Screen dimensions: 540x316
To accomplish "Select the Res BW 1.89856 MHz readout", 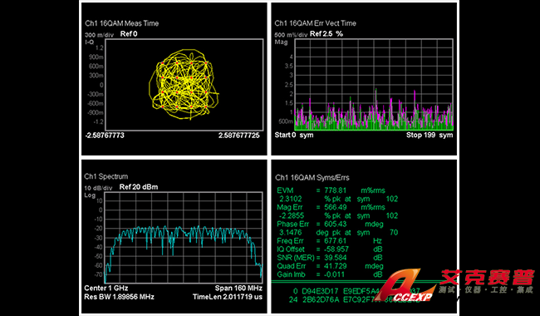I will 119,297.
